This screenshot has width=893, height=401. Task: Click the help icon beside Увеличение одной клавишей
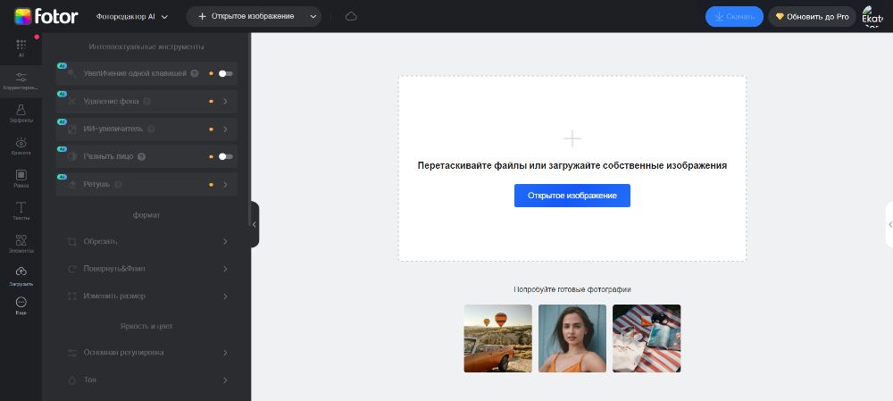pyautogui.click(x=195, y=73)
